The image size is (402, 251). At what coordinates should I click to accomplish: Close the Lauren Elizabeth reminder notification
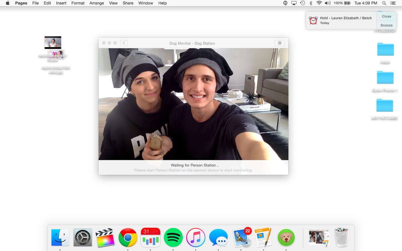tap(386, 16)
